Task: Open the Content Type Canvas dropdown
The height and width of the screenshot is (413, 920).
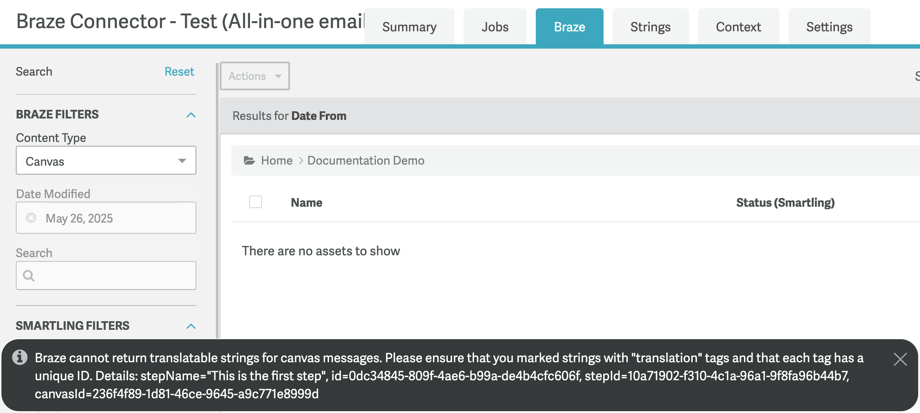Action: point(106,161)
